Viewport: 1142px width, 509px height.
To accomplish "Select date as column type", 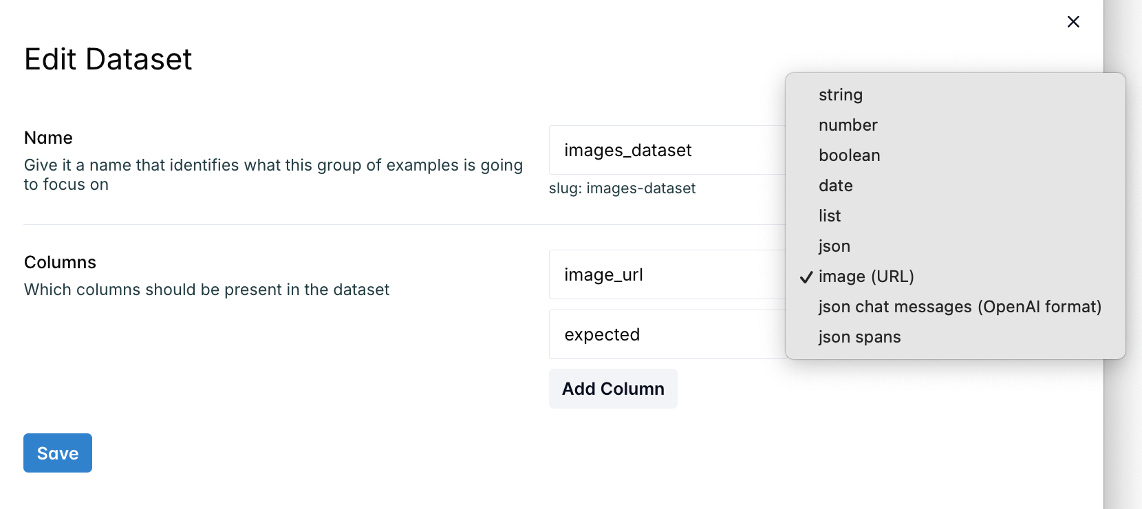I will (955, 186).
